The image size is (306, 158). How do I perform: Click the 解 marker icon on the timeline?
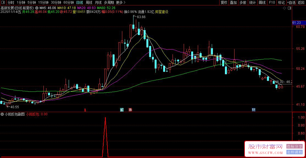coord(122,110)
